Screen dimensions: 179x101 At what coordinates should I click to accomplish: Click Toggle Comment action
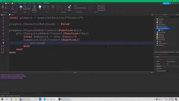point(101,6)
